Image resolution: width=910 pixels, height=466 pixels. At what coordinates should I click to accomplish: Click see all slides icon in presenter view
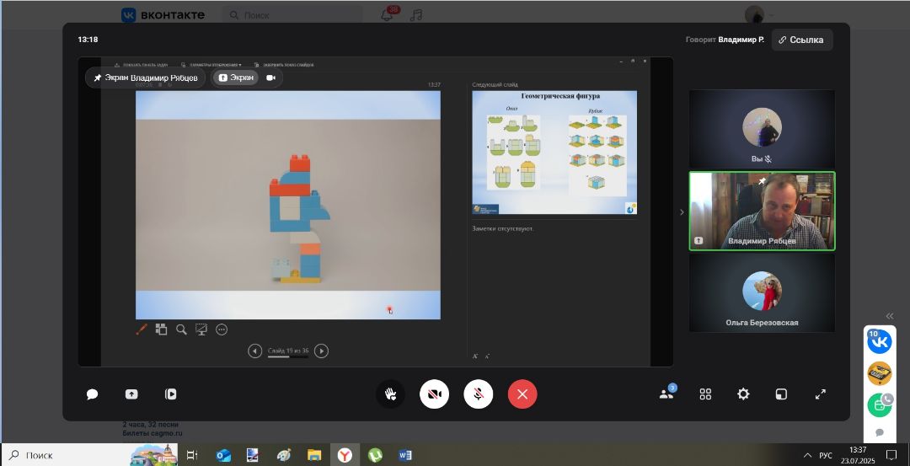[161, 329]
